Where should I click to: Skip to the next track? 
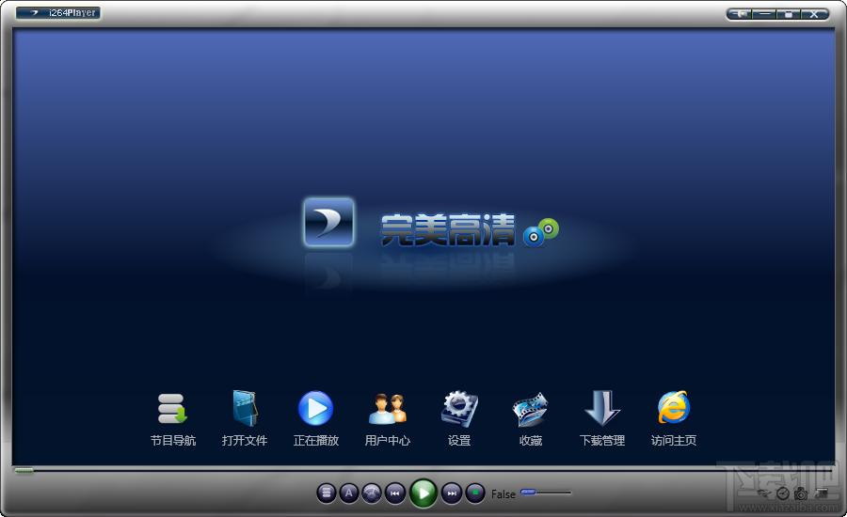(x=452, y=493)
